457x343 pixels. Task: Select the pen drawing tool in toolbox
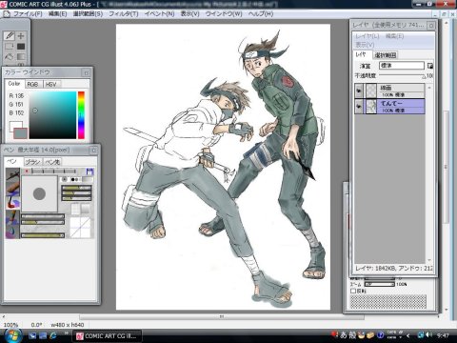tap(10, 35)
